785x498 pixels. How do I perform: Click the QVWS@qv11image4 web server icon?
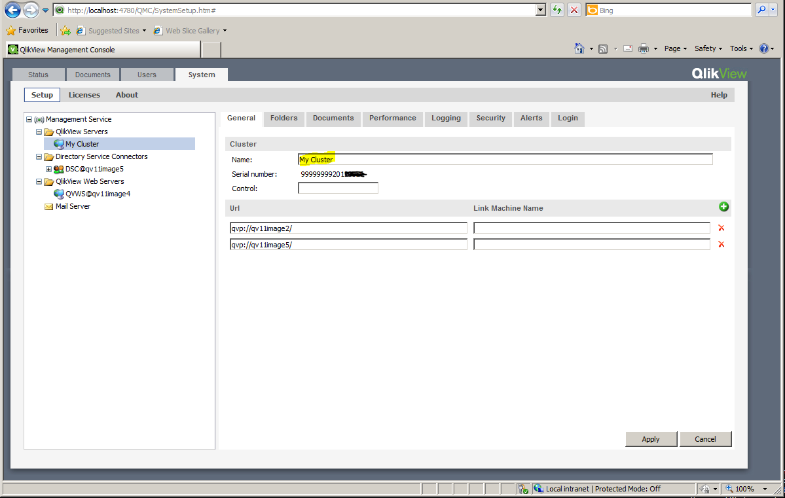click(58, 194)
